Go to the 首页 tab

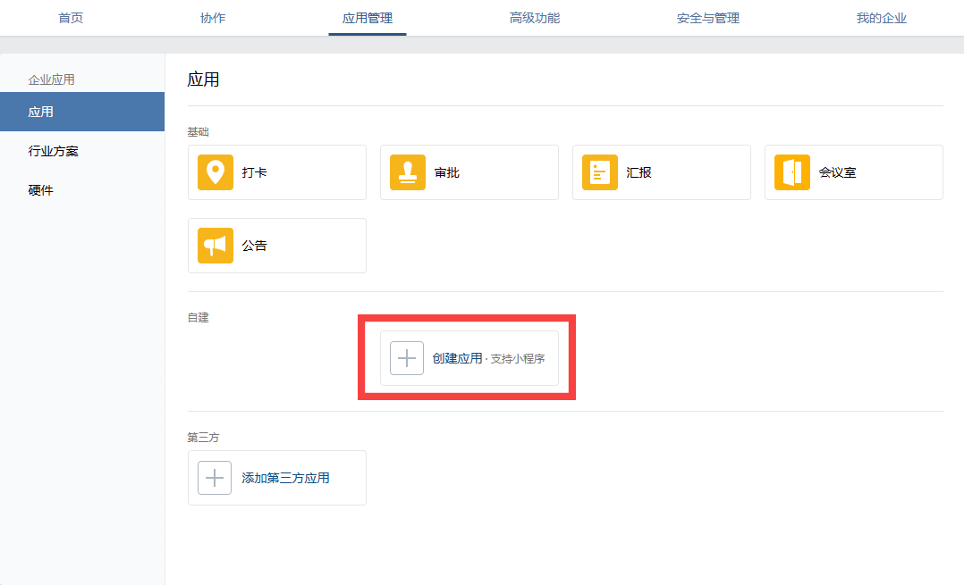[71, 18]
